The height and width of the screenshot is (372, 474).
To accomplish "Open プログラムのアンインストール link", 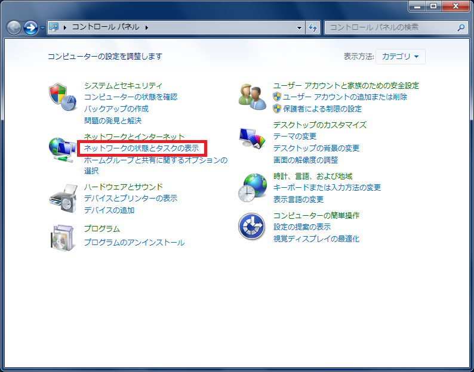I will (x=134, y=243).
